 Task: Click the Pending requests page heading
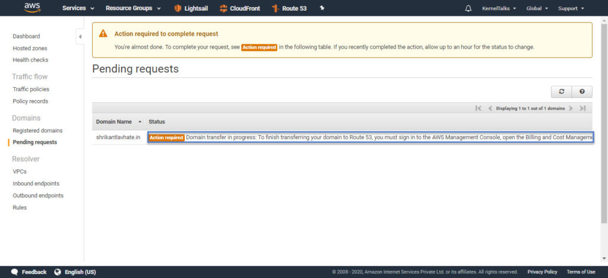click(x=135, y=69)
